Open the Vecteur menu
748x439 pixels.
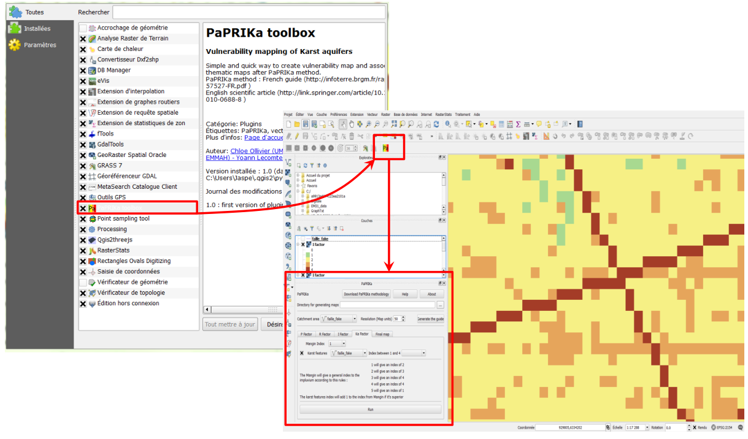click(x=372, y=115)
